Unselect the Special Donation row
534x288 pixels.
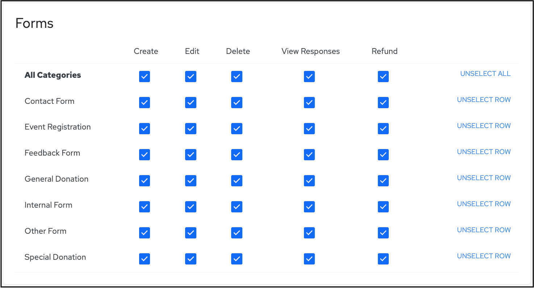pos(484,256)
